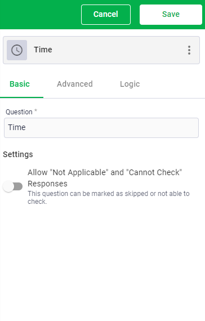
Task: Open the Time question type selector card
Action: pos(101,50)
